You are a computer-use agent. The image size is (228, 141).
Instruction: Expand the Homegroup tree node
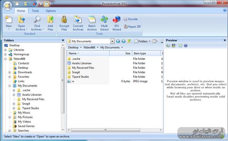pyautogui.click(x=5, y=54)
